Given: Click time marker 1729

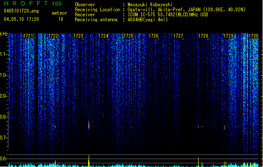Looking at the screenshot, I should tap(228, 36).
